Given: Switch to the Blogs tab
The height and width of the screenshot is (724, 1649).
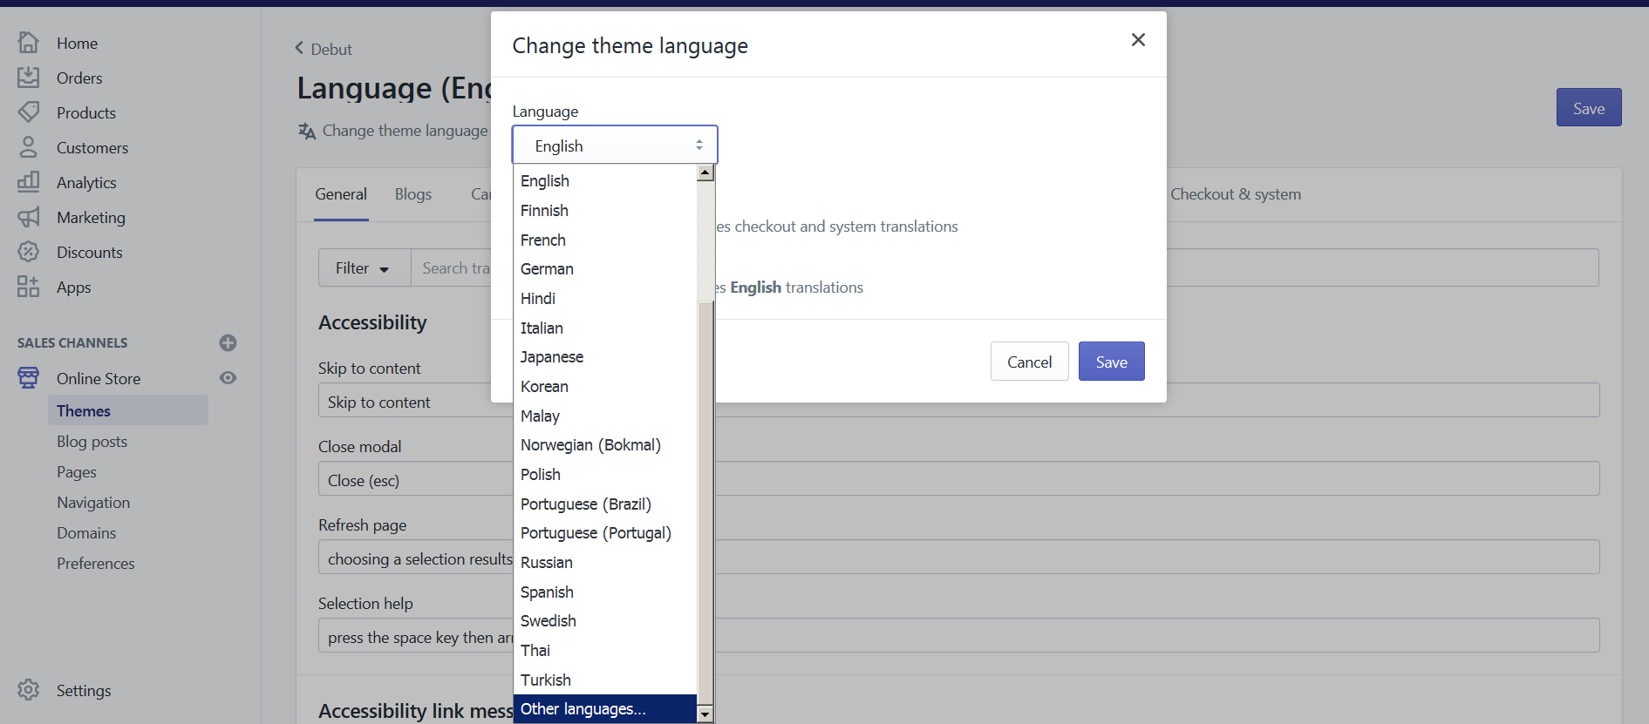Looking at the screenshot, I should [x=412, y=194].
